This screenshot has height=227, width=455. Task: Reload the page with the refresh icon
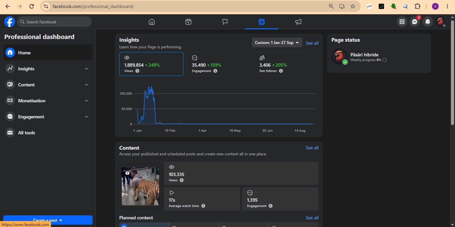tap(31, 6)
